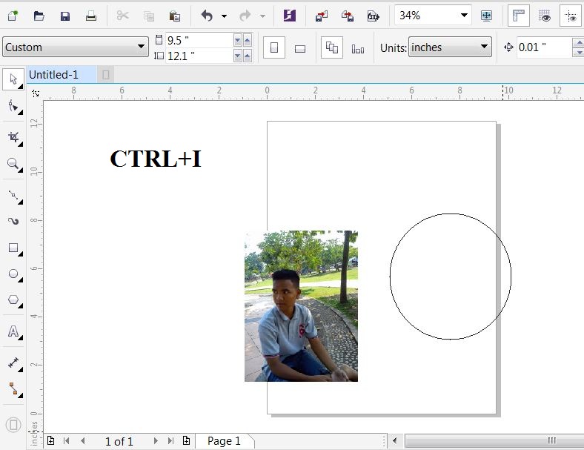Go to the first page

(x=66, y=441)
